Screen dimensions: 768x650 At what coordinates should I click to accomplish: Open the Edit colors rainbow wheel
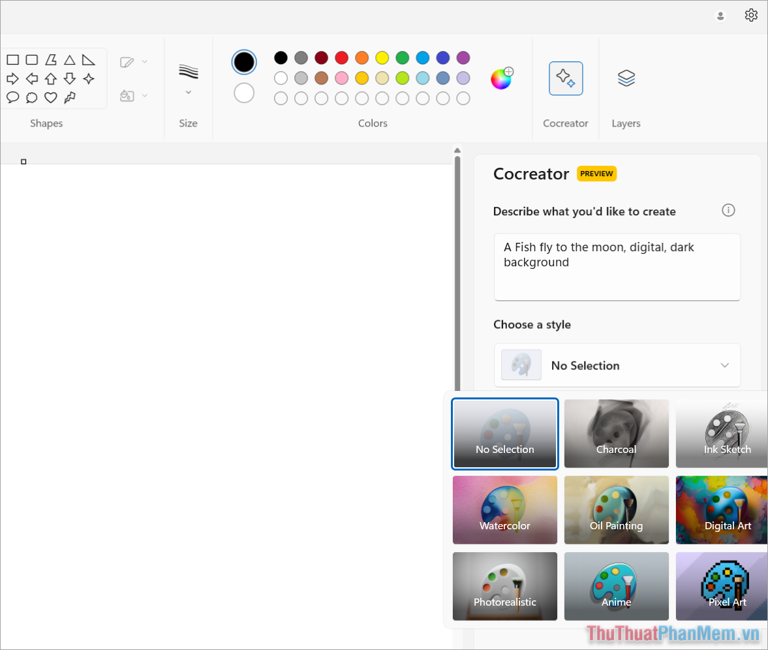pos(501,78)
